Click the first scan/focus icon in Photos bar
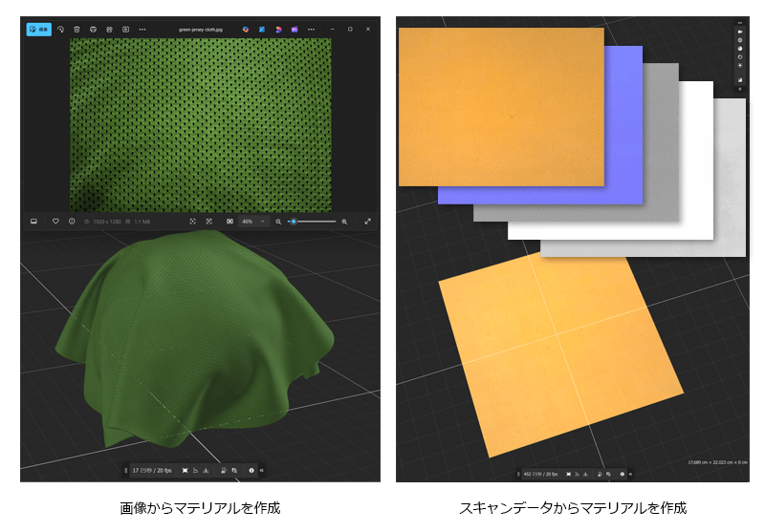 point(193,222)
